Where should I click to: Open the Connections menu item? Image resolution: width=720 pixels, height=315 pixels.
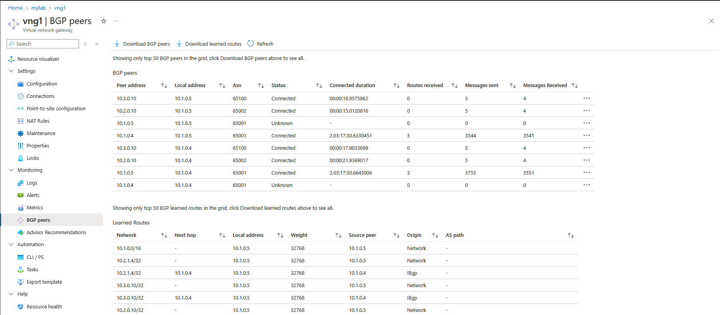(x=40, y=96)
